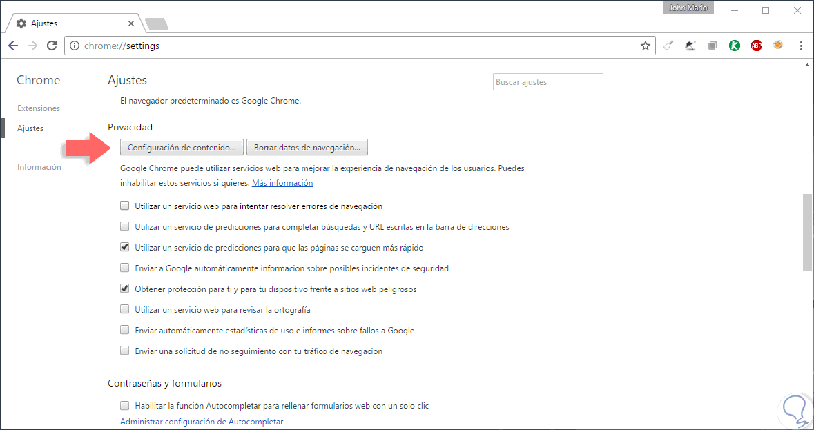This screenshot has height=430, width=814.
Task: Open the Adblock Plus ABP extension
Action: 757,46
